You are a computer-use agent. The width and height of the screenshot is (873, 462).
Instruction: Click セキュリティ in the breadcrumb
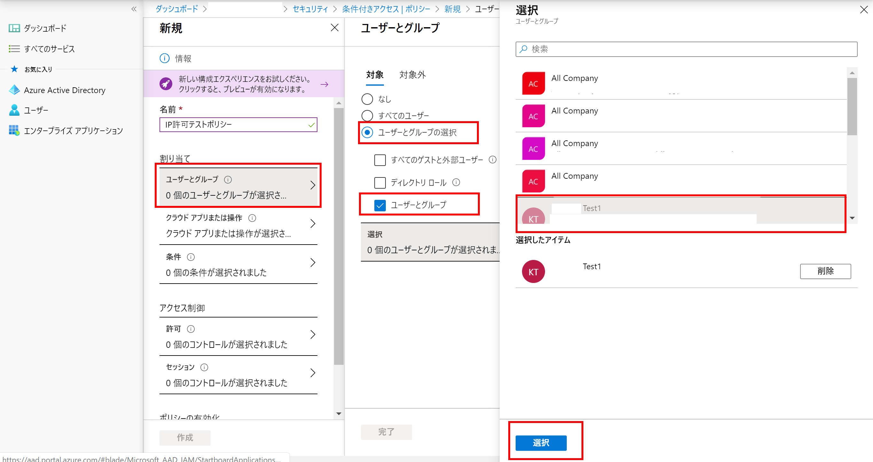click(310, 9)
